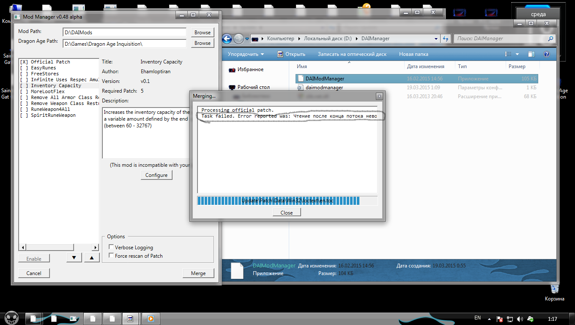Click the greyed Enable button
The image size is (575, 325).
pyautogui.click(x=34, y=258)
